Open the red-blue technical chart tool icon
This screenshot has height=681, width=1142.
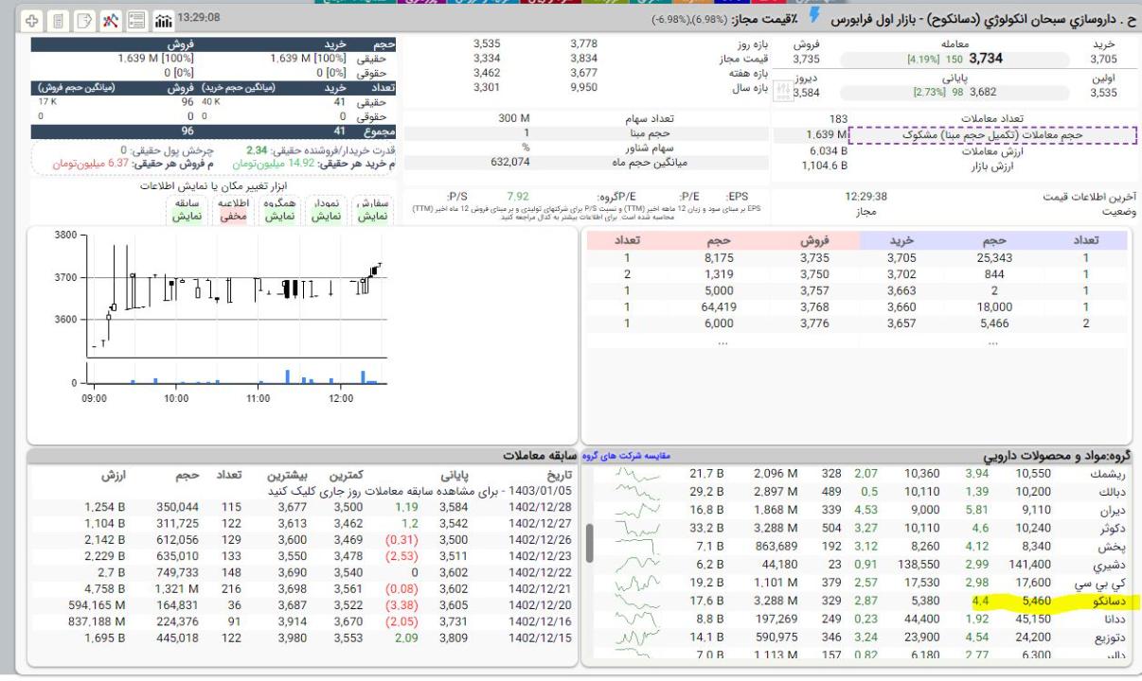point(111,19)
